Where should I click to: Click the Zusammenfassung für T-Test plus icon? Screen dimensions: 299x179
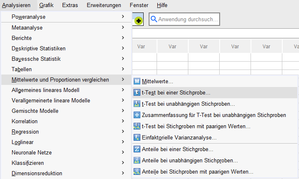[x=137, y=115]
